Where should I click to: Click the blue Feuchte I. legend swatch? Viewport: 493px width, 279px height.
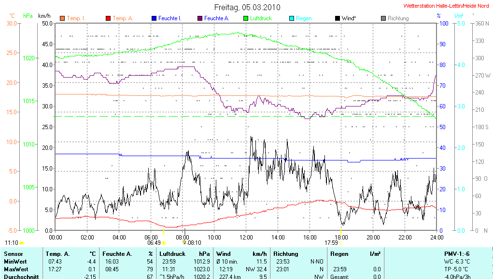tap(154, 18)
